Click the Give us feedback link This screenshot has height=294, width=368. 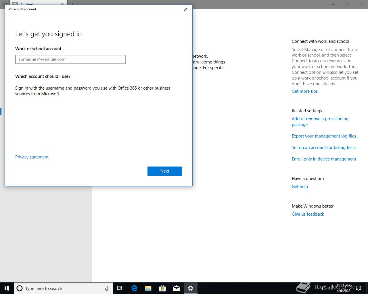(308, 214)
